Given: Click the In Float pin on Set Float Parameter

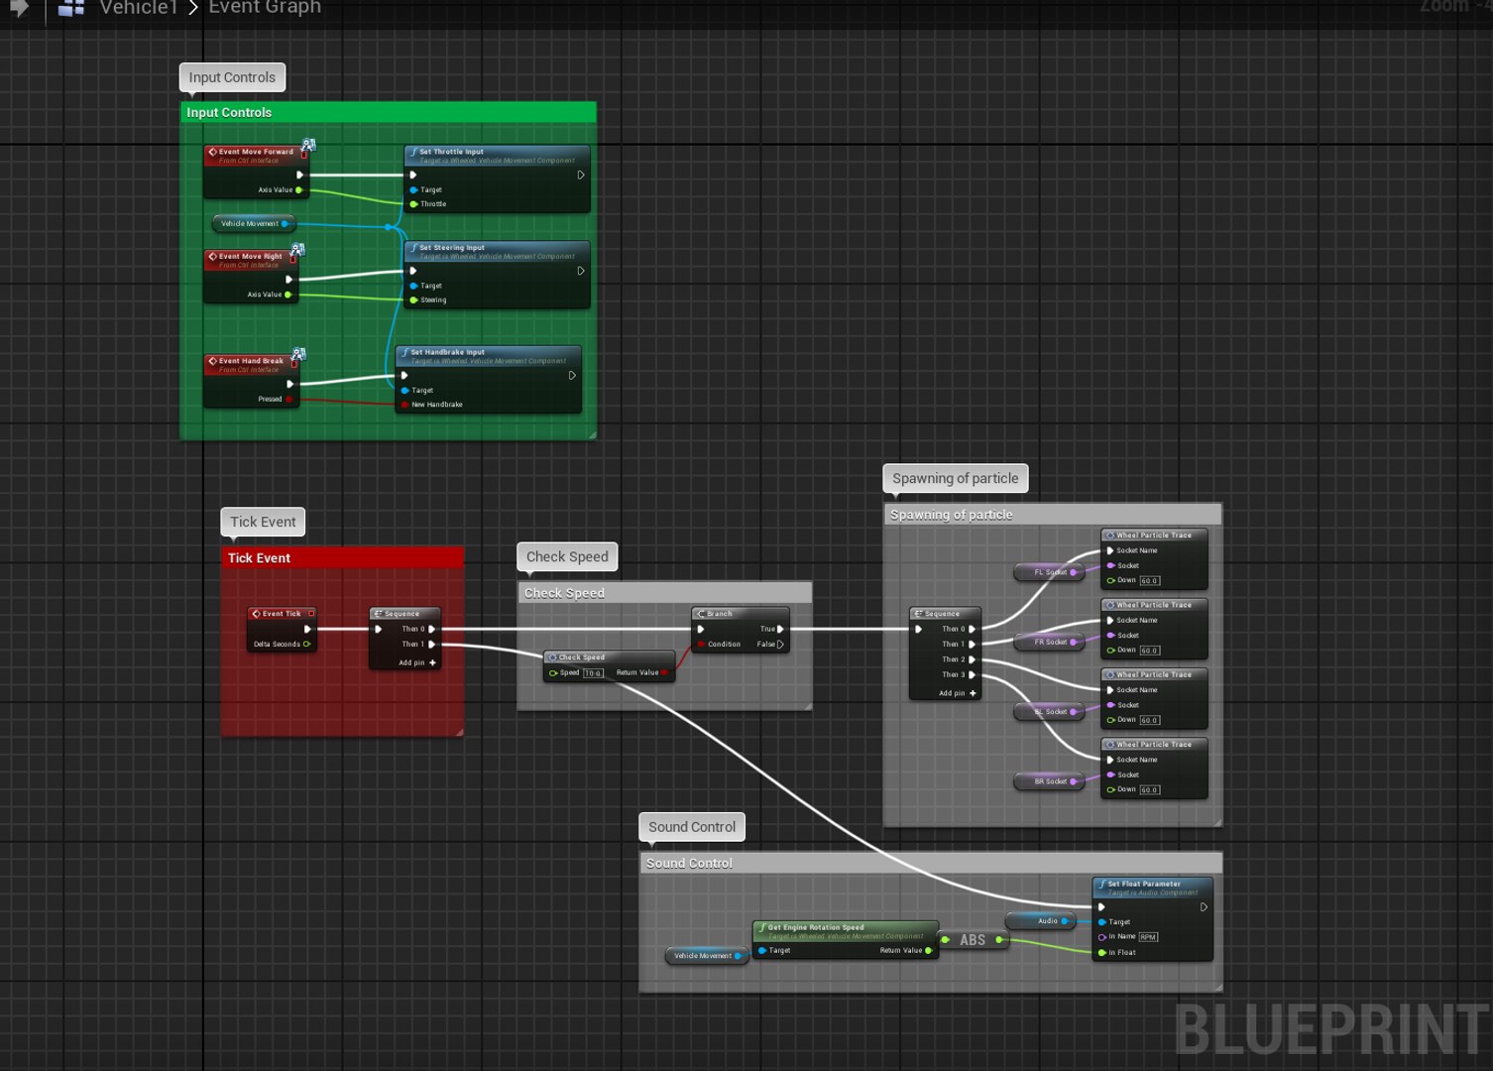Looking at the screenshot, I should click(x=1101, y=952).
